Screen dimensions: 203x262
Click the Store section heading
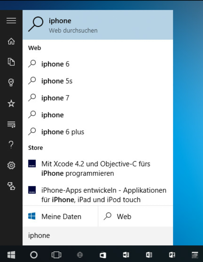(36, 148)
